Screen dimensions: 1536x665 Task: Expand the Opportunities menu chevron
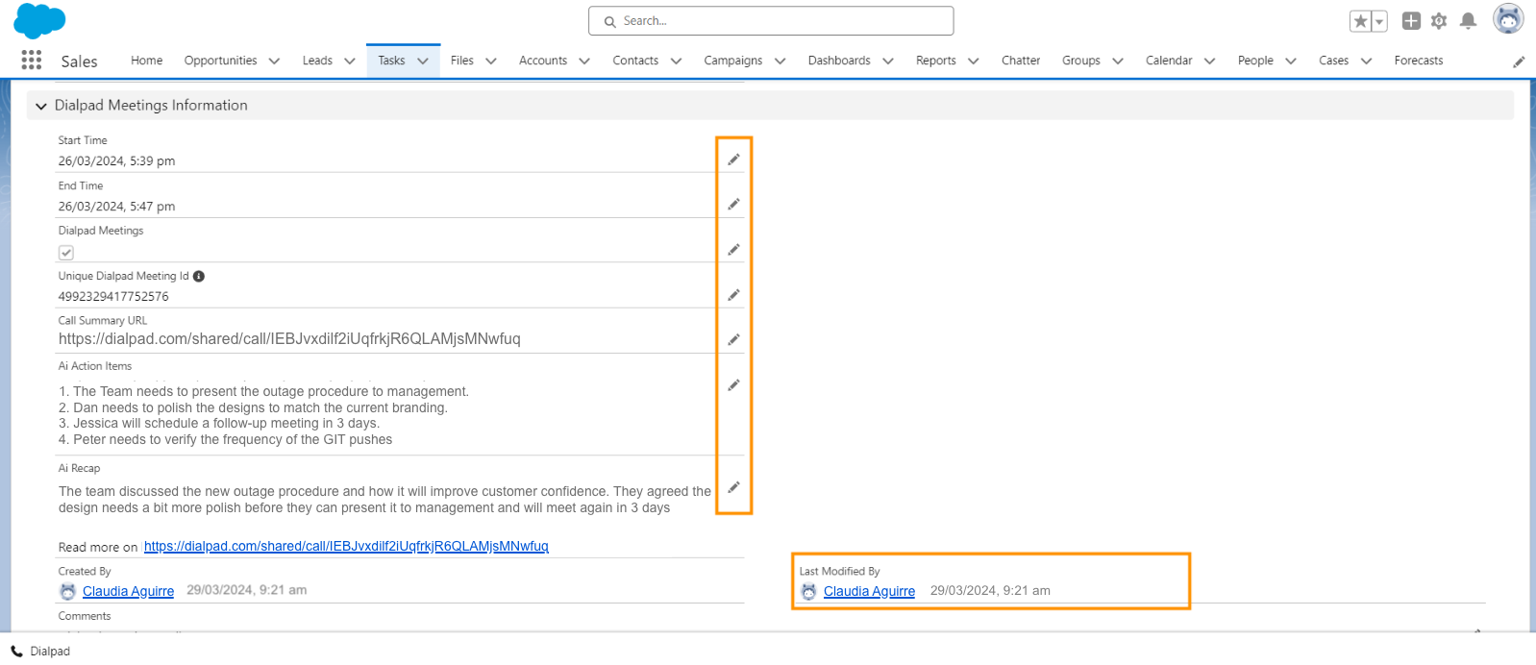click(x=274, y=61)
